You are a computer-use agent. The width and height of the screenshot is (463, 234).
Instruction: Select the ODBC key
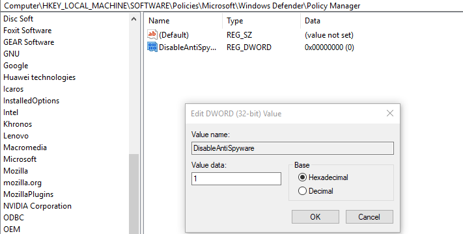click(x=14, y=218)
